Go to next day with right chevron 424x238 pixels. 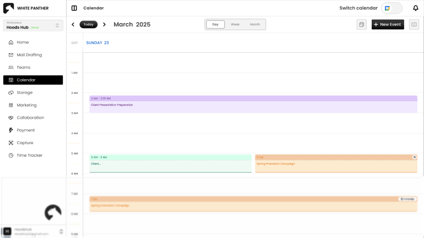105,25
